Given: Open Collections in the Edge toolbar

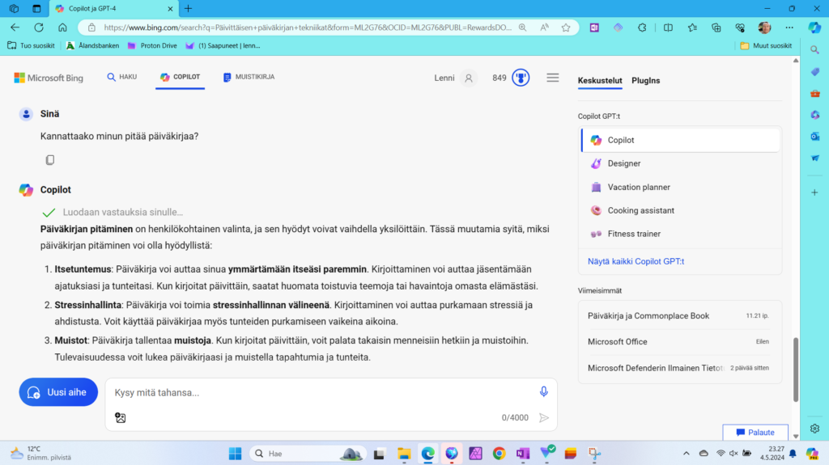Looking at the screenshot, I should tap(716, 27).
